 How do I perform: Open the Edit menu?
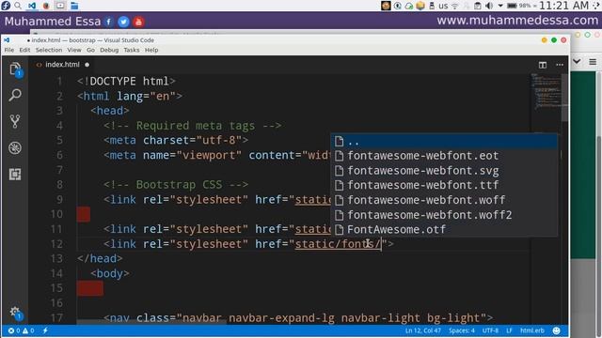point(24,50)
